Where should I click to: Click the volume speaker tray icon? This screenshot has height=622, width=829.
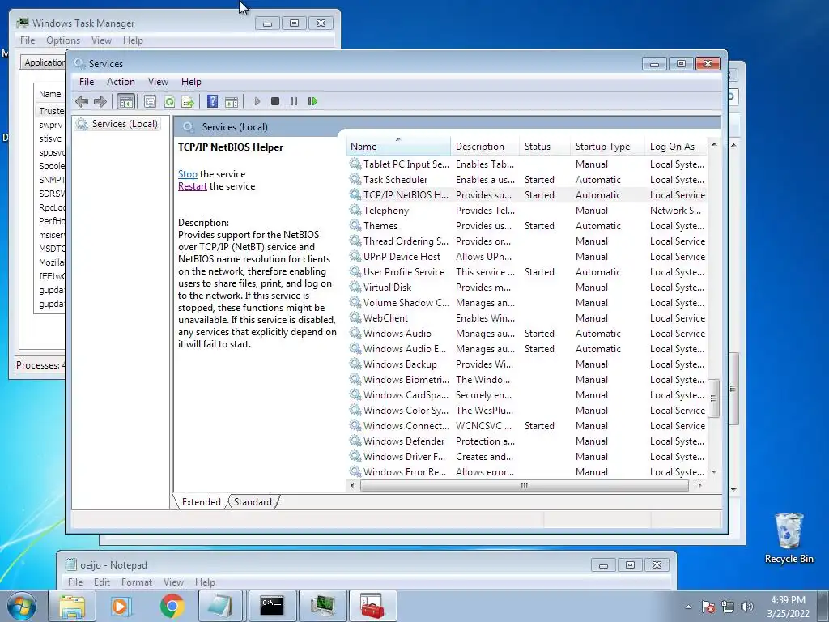click(746, 607)
